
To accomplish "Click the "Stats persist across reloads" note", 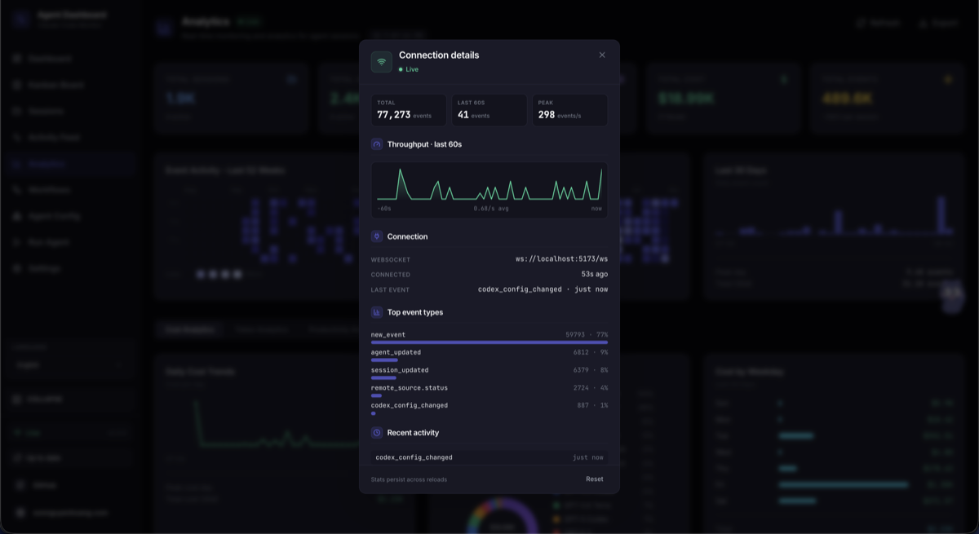I will point(409,479).
